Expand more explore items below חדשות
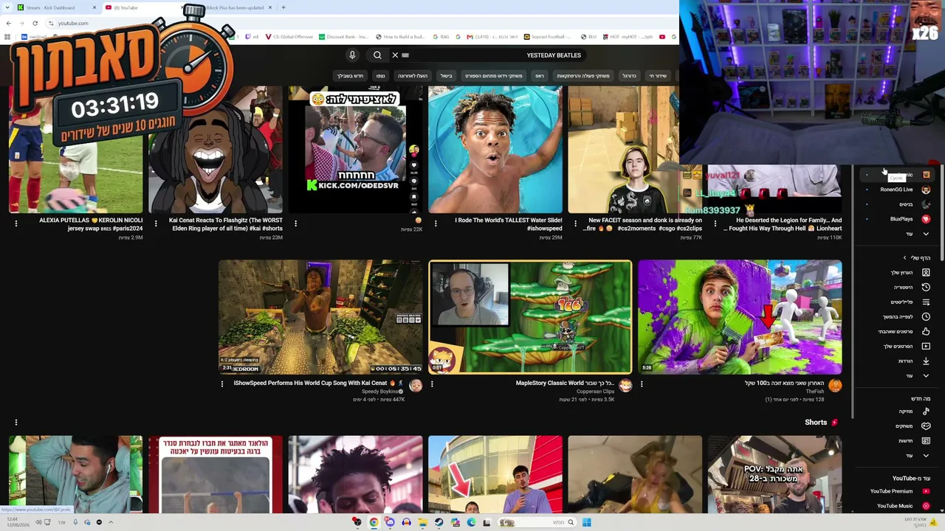The height and width of the screenshot is (531, 945). (x=897, y=456)
